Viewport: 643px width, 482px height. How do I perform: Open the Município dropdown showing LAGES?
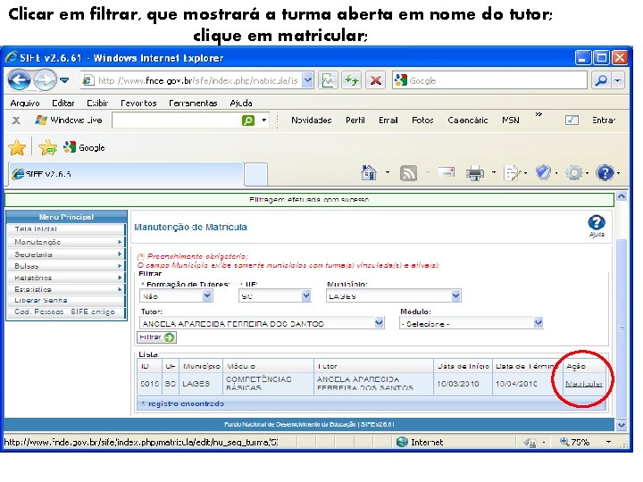click(394, 296)
